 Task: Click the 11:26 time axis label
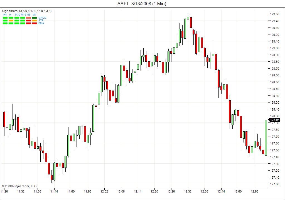coord(4,191)
